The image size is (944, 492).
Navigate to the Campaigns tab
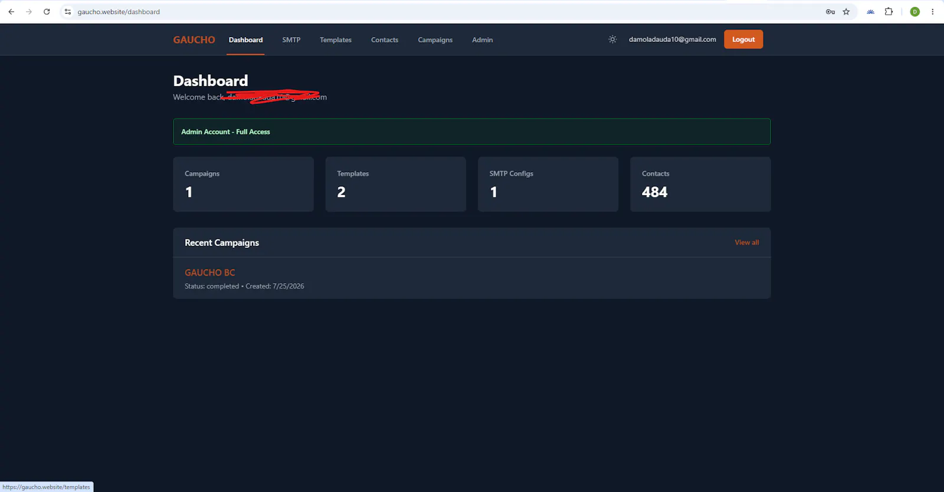click(435, 40)
